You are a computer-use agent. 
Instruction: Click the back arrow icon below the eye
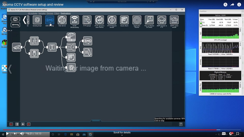15,25
